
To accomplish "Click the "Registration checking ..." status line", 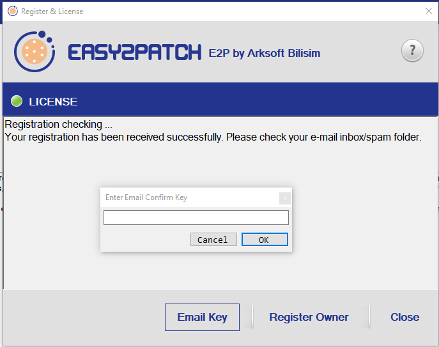I will [58, 124].
